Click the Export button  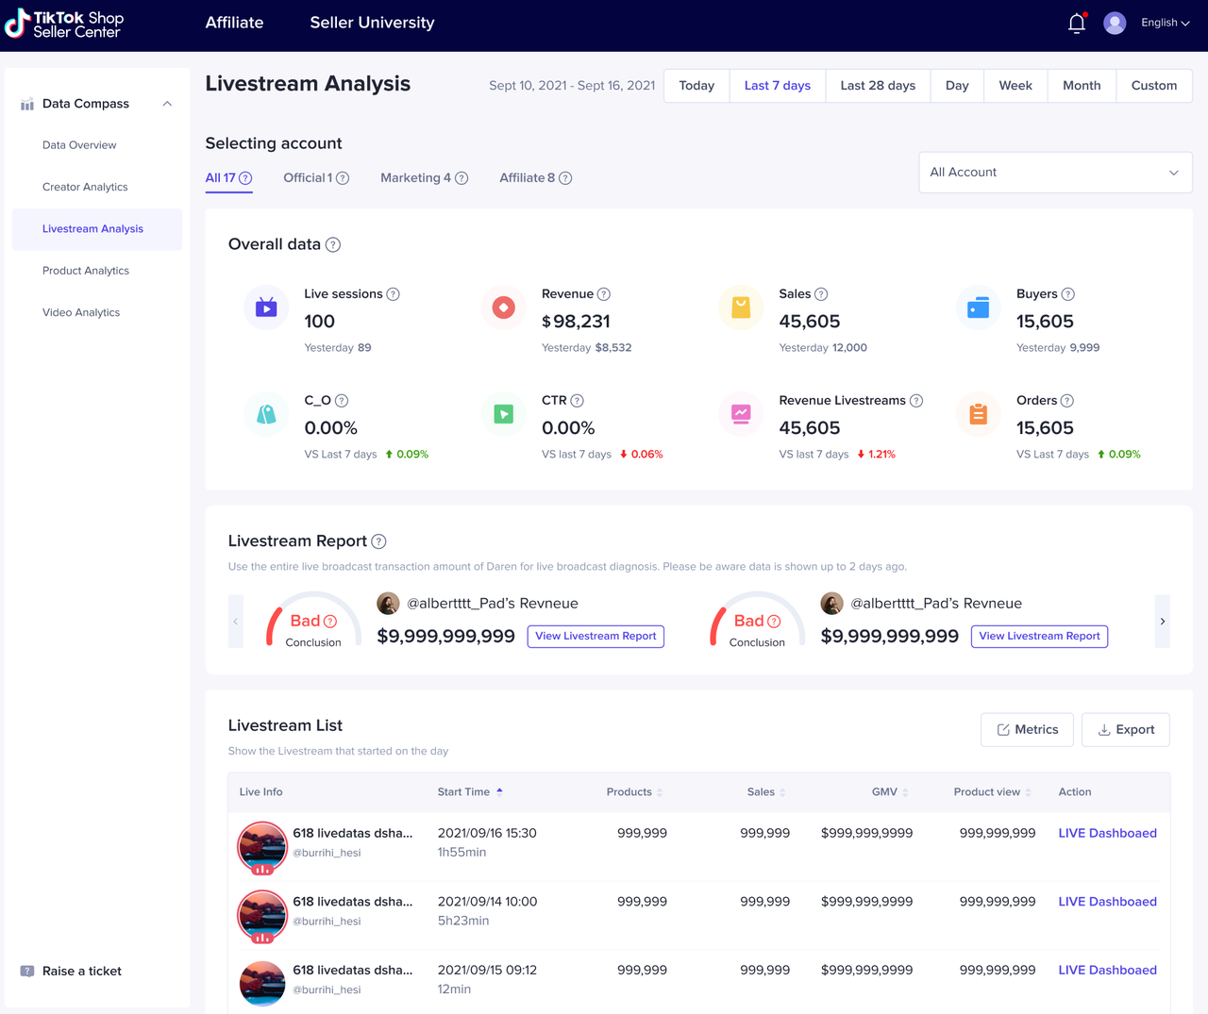(x=1125, y=730)
